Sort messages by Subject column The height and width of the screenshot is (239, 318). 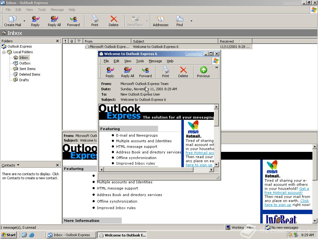click(x=175, y=41)
